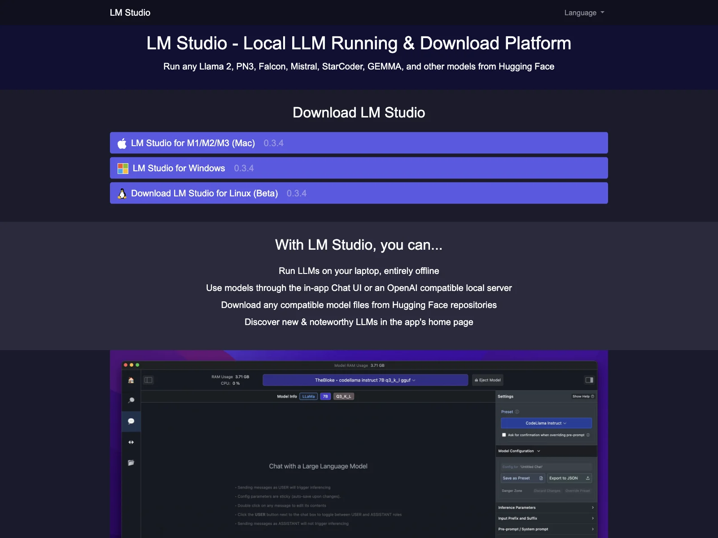Toggle the left panel icon in the app toolbar
The image size is (718, 538).
pos(149,380)
